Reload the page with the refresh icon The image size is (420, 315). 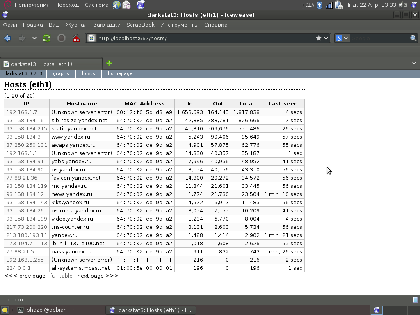(x=47, y=38)
